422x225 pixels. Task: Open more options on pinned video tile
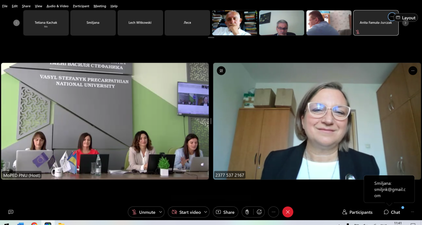412,71
